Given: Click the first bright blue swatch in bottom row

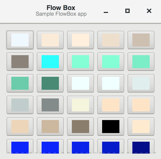Looking at the screenshot, I should coord(20,147).
